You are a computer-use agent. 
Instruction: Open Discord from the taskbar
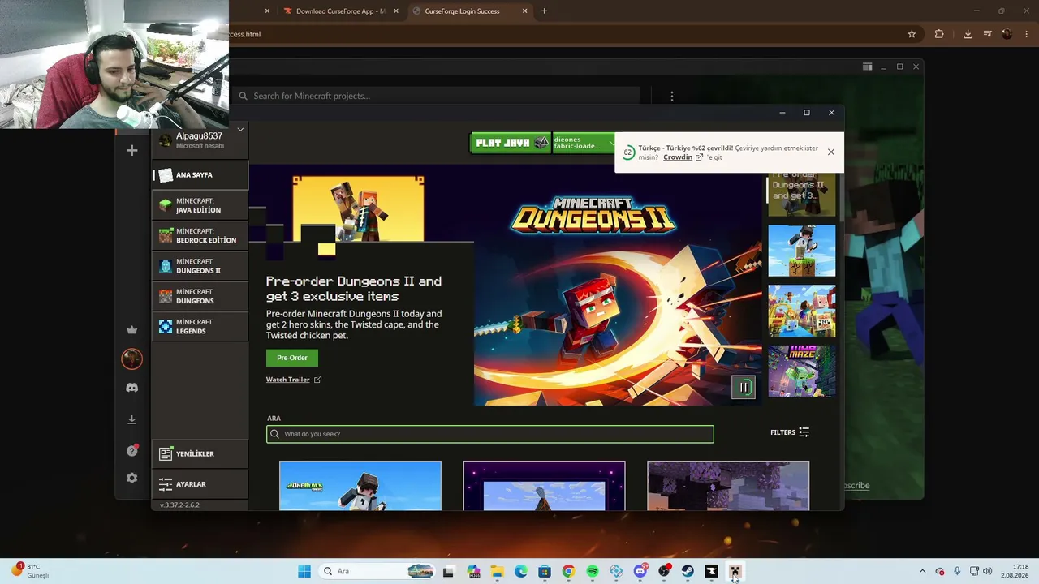[640, 571]
